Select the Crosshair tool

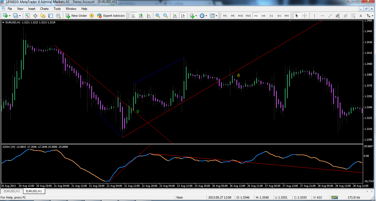pyautogui.click(x=305, y=16)
